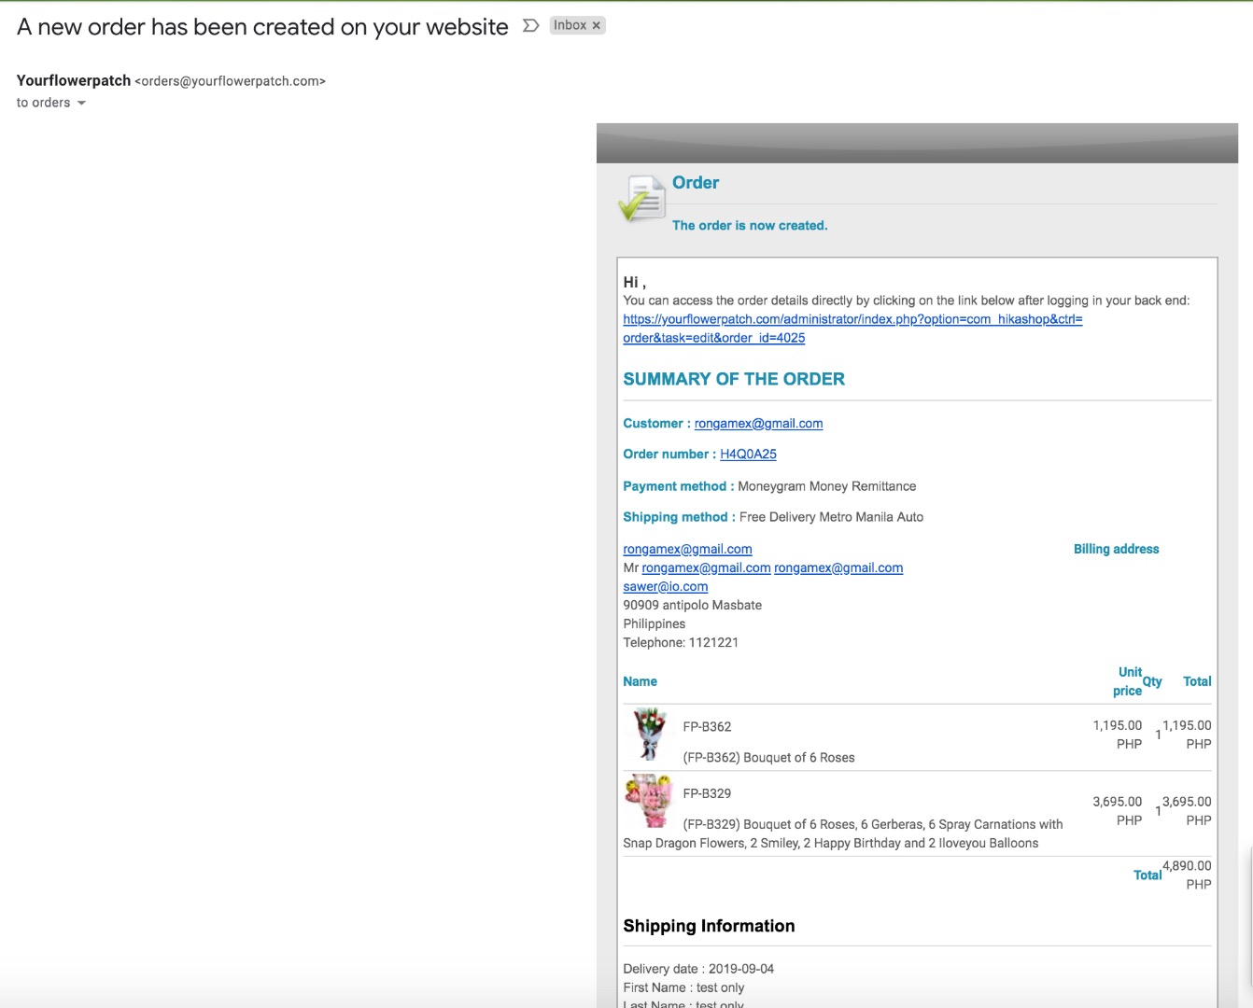Click the importance marker beside the subject

[x=530, y=26]
